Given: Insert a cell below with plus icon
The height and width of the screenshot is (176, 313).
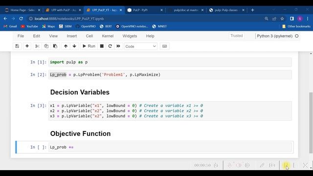Looking at the screenshot, I should (x=27, y=46).
